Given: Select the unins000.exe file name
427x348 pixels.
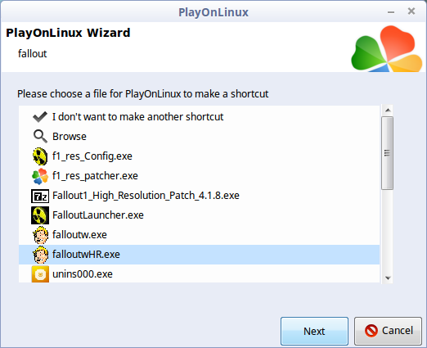Looking at the screenshot, I should [83, 274].
